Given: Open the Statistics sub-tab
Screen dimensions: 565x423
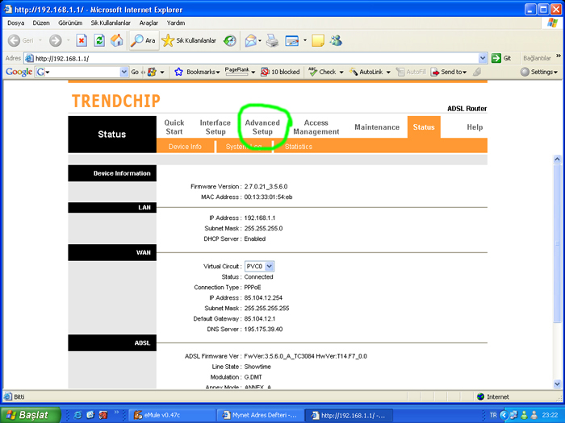Looking at the screenshot, I should pos(299,147).
